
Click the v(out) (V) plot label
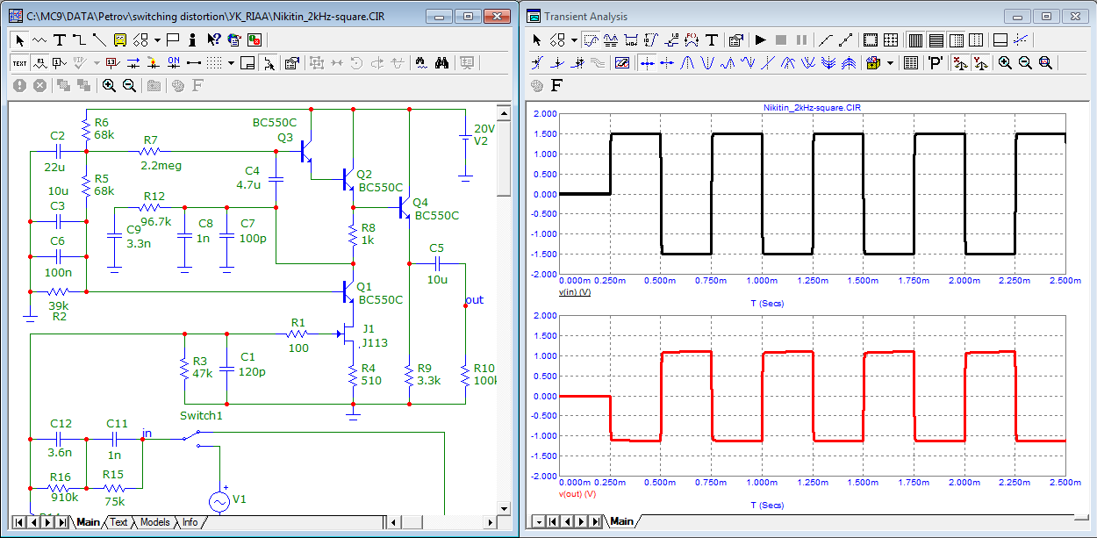pyautogui.click(x=577, y=494)
